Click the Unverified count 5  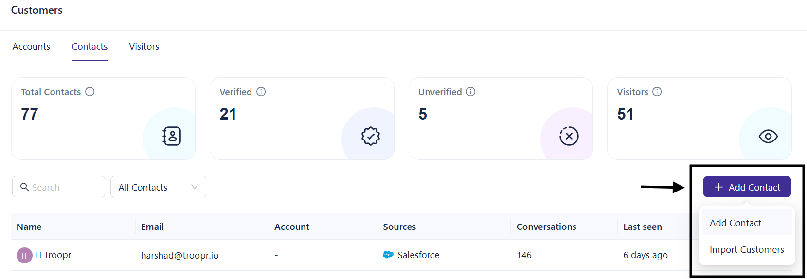(423, 114)
